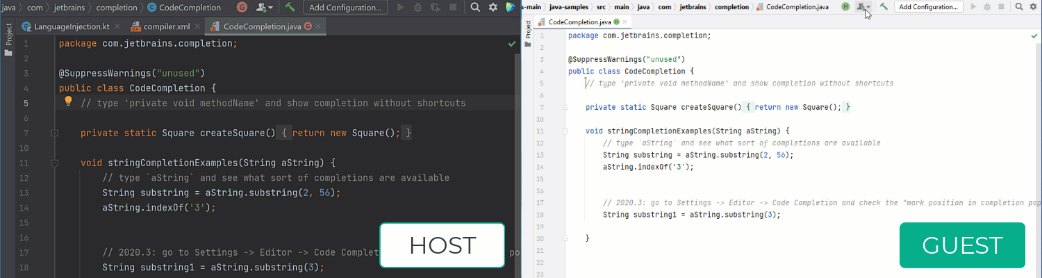Click the guest window Build hammer icon
1042x278 pixels.
coord(884,7)
